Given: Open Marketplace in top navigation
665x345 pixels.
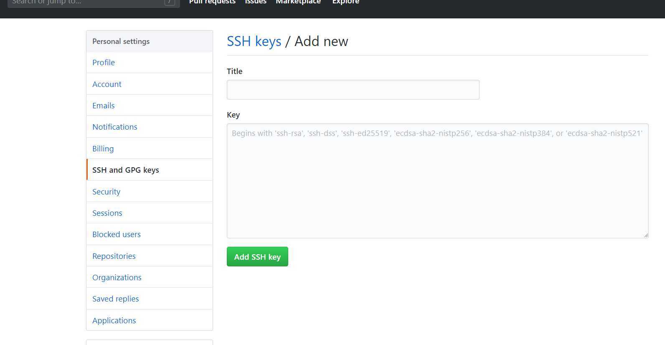Looking at the screenshot, I should pyautogui.click(x=298, y=2).
